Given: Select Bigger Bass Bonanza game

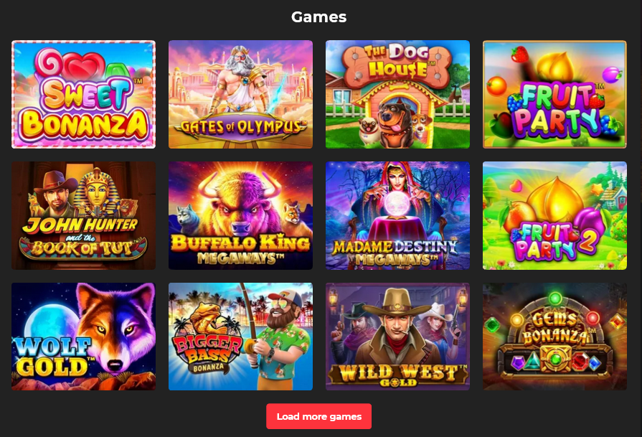Looking at the screenshot, I should (x=240, y=337).
